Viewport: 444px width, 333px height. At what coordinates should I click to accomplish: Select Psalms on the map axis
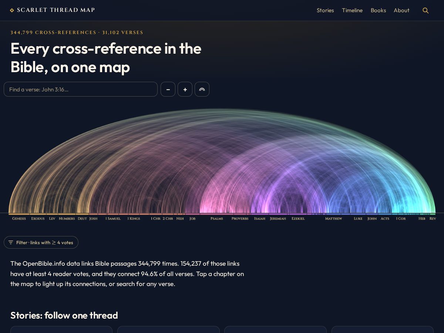coord(217,219)
